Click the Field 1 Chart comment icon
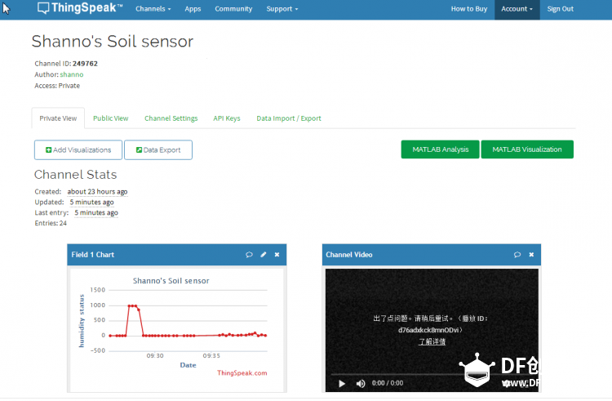This screenshot has width=612, height=401. coord(249,255)
